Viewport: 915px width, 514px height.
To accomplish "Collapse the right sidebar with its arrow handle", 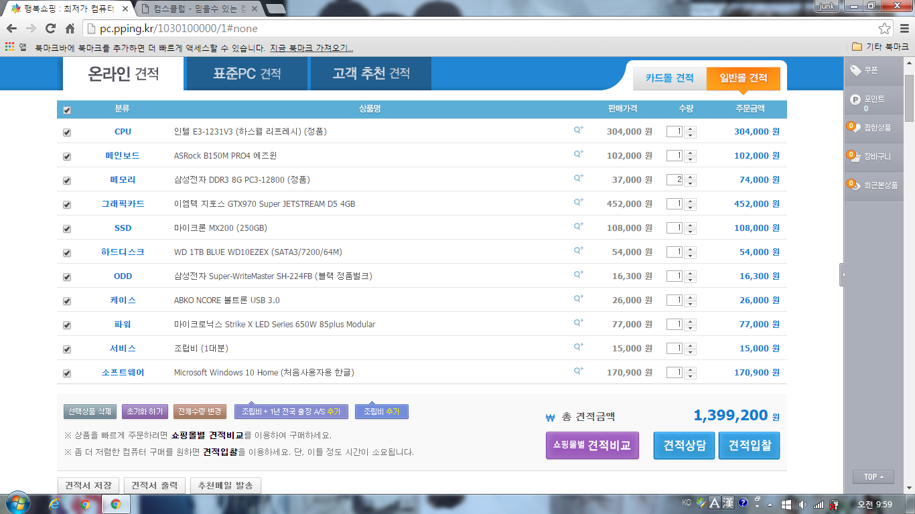I will tap(843, 275).
